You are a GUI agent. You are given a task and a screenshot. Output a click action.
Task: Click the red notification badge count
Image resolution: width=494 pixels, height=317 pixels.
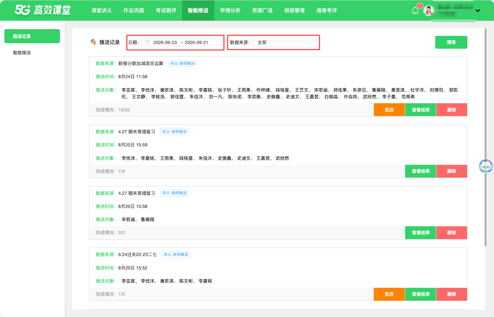coord(420,6)
